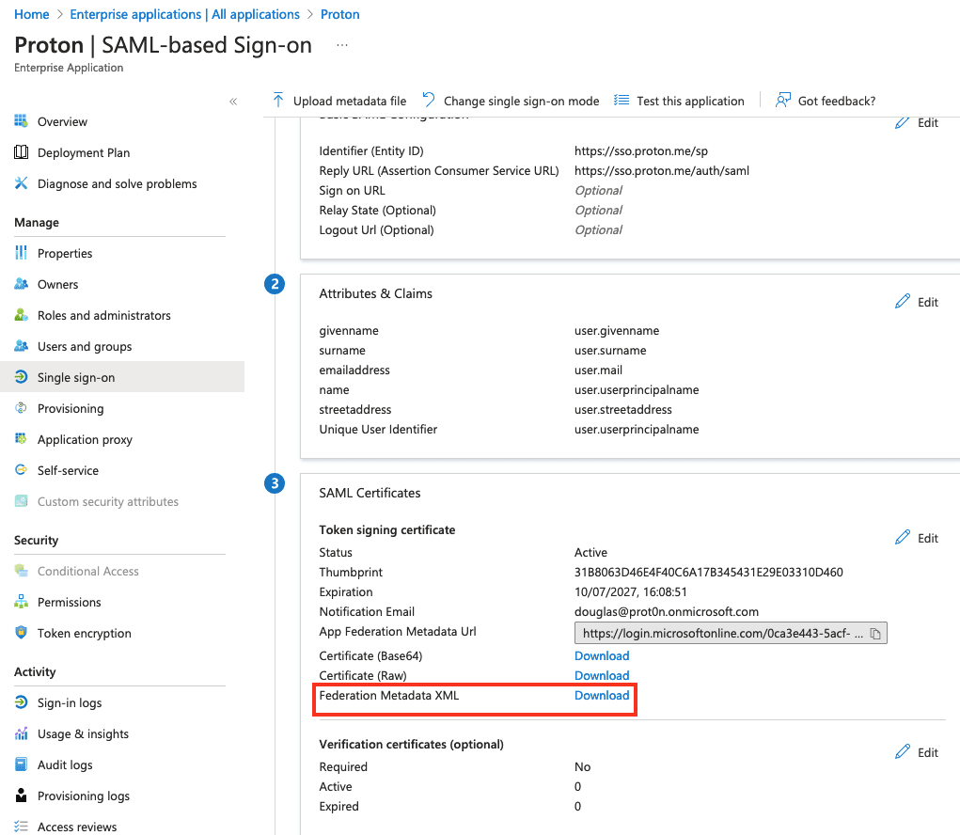Open the ellipsis menu beside page title
This screenshot has height=835, width=960.
[342, 45]
